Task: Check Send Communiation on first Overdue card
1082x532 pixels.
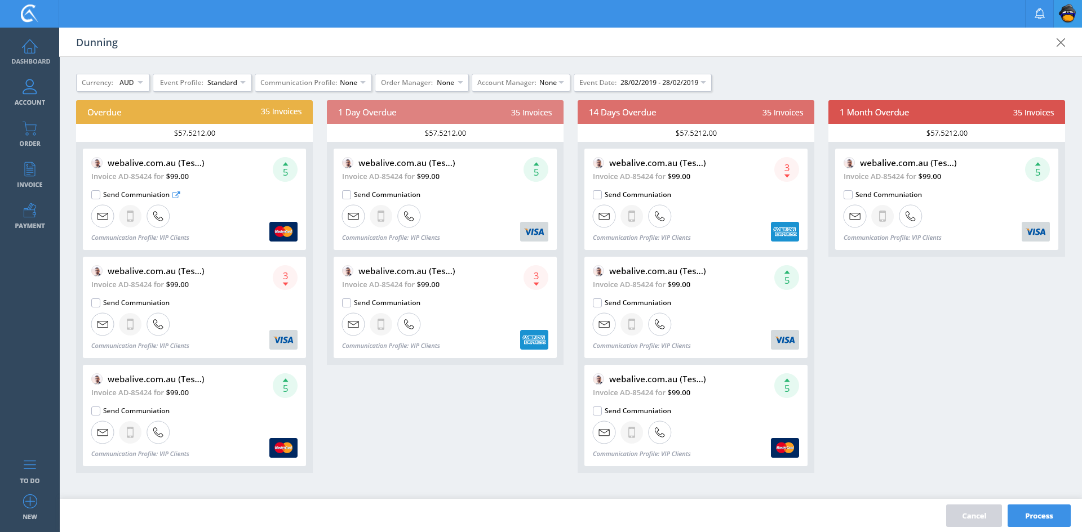Action: point(96,195)
